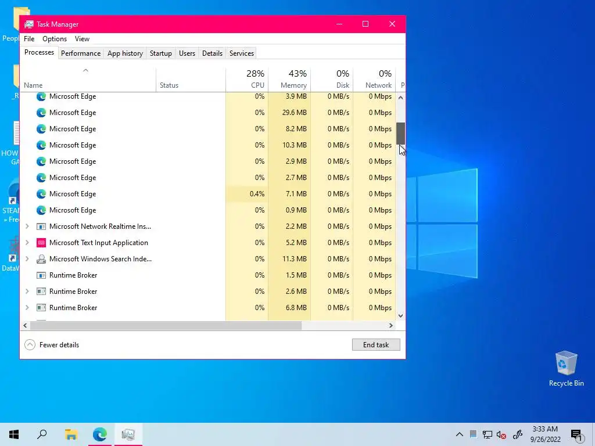Open the File menu
595x446 pixels.
(x=29, y=39)
